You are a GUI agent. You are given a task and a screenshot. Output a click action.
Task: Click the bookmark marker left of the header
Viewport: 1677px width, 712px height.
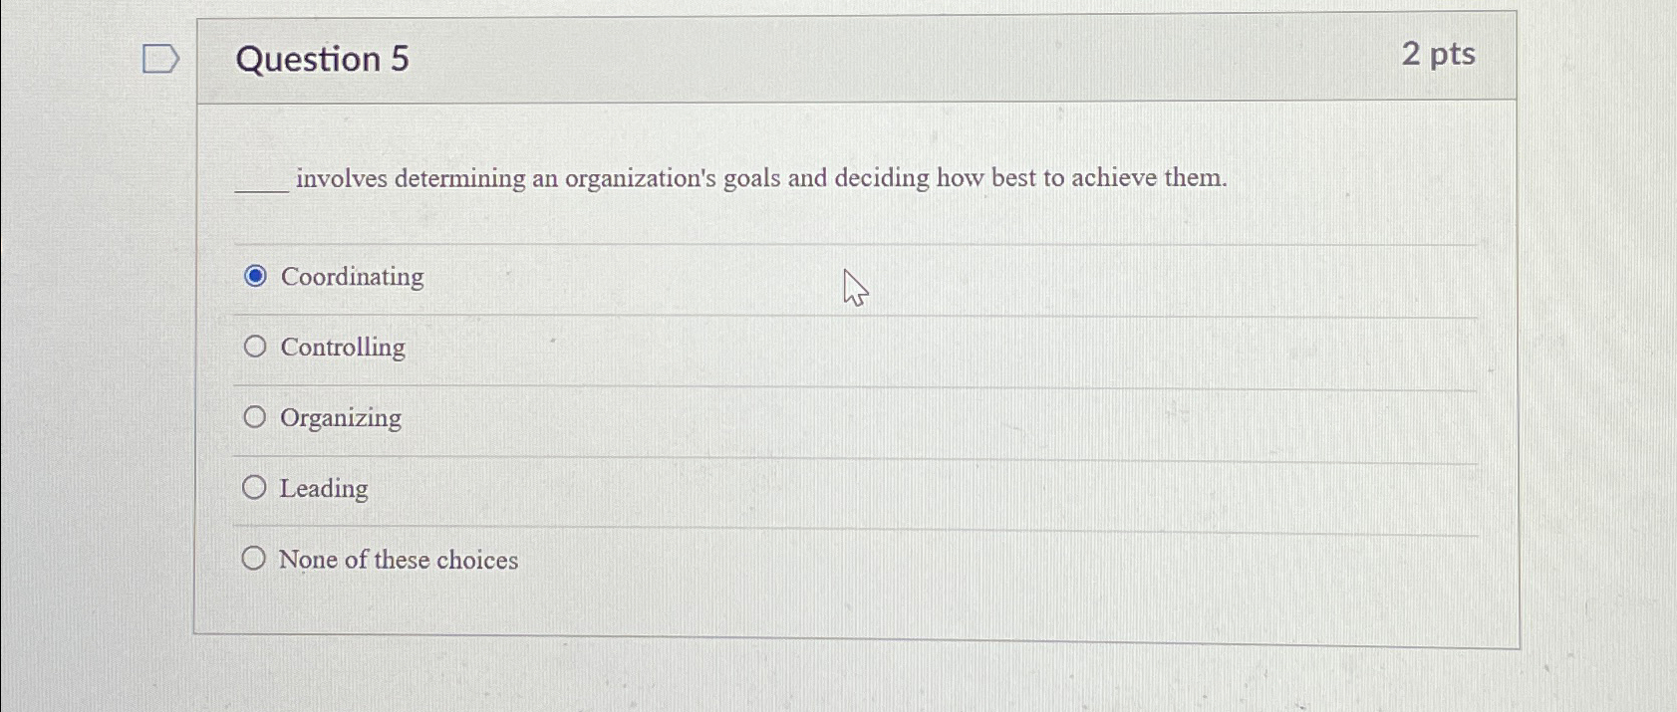(x=159, y=60)
